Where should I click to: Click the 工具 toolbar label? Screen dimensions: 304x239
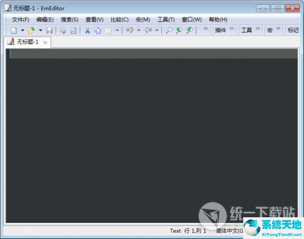click(x=246, y=30)
